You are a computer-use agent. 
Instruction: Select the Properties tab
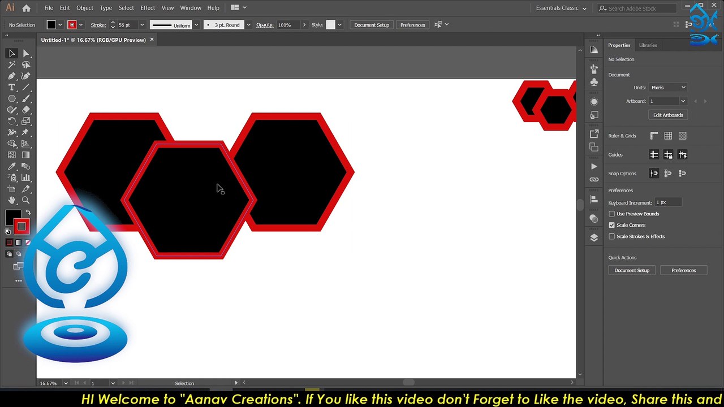[x=619, y=45]
